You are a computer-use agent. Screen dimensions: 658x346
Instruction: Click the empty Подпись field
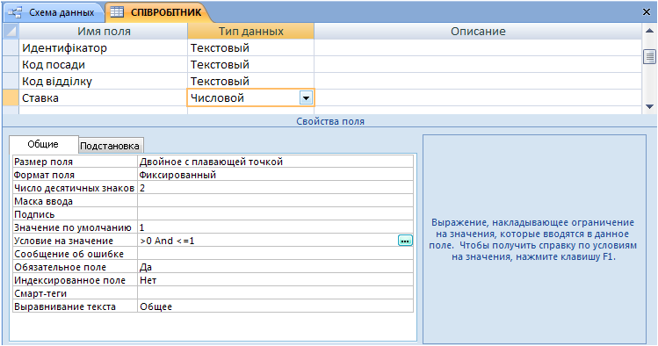(275, 214)
